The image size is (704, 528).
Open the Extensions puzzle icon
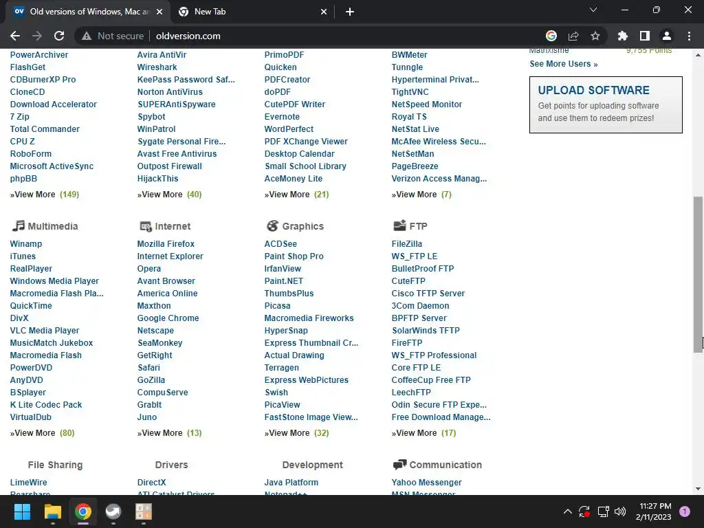[623, 36]
